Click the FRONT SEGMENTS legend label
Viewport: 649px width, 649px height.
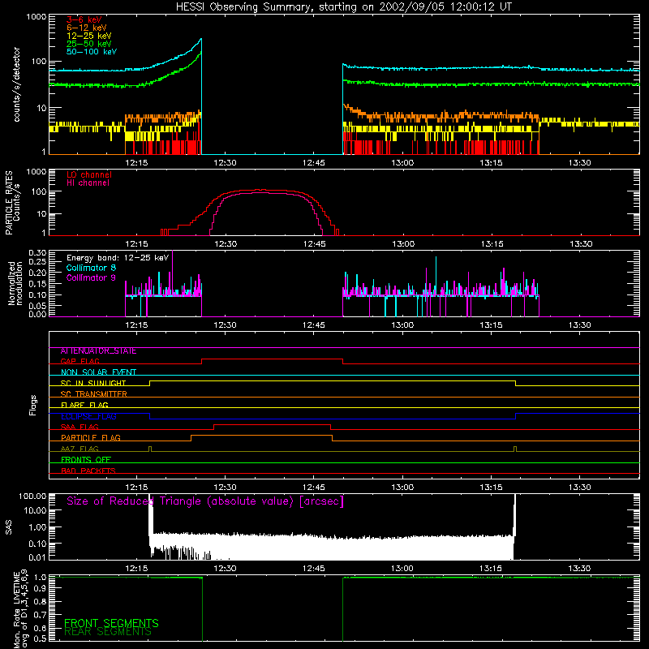tap(111, 623)
